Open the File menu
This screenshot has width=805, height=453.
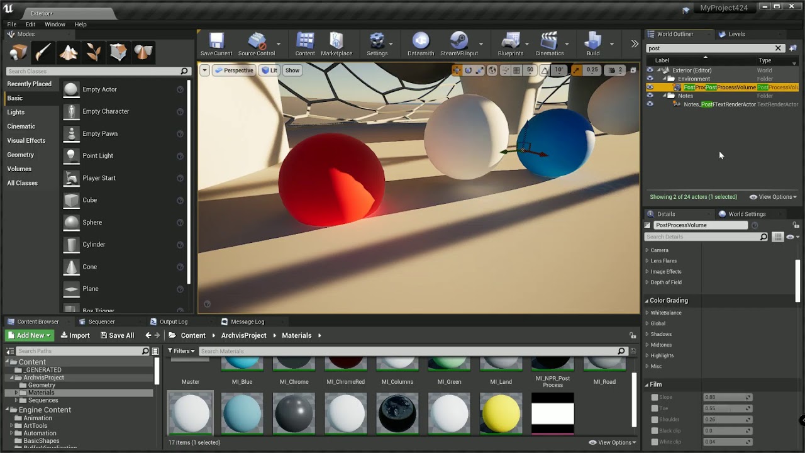coord(12,25)
